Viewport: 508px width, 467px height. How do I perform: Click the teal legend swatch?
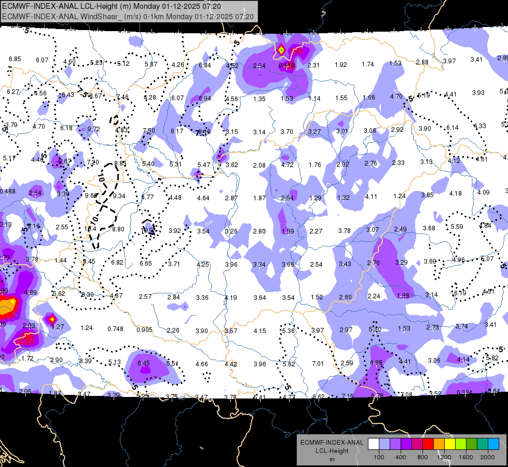point(483,444)
